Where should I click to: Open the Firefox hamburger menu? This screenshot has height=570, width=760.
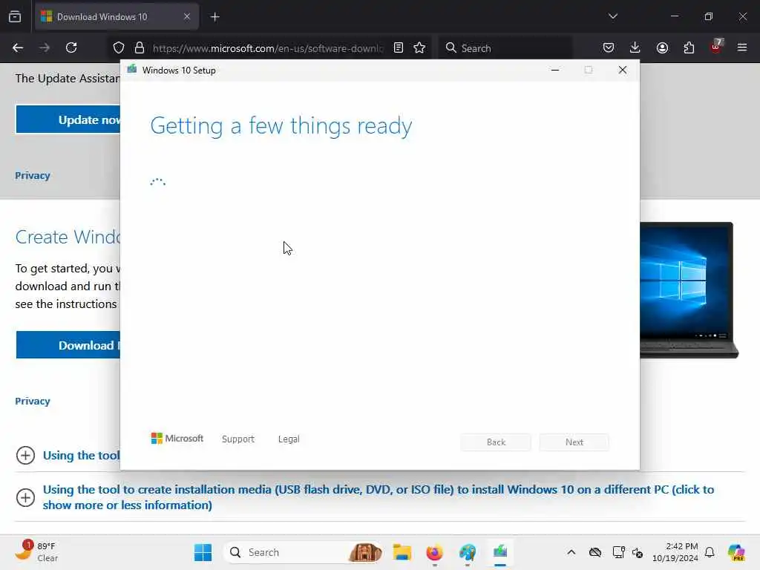click(x=742, y=47)
